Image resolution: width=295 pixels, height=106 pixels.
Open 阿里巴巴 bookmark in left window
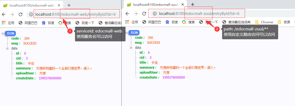click(28, 23)
